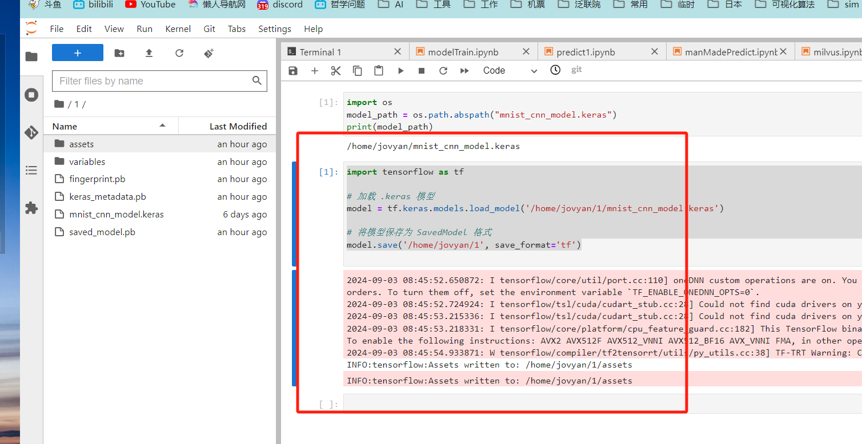Click the blue new launcher plus button

[78, 53]
